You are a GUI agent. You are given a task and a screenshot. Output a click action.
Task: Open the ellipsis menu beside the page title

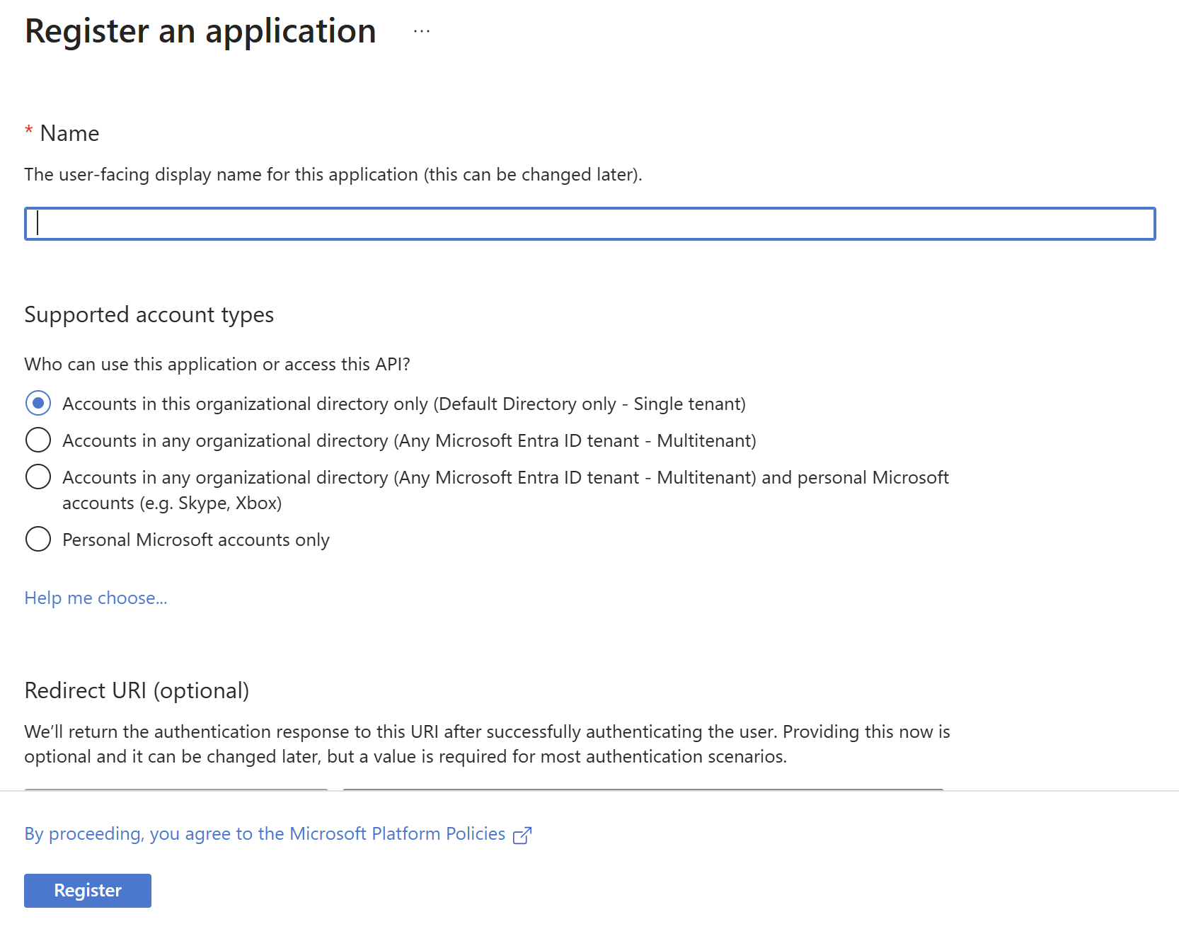click(422, 32)
